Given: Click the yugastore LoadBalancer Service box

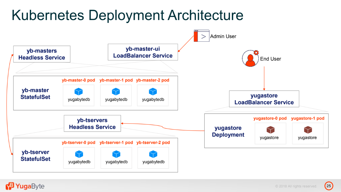Looking at the screenshot, I should pos(264,99).
